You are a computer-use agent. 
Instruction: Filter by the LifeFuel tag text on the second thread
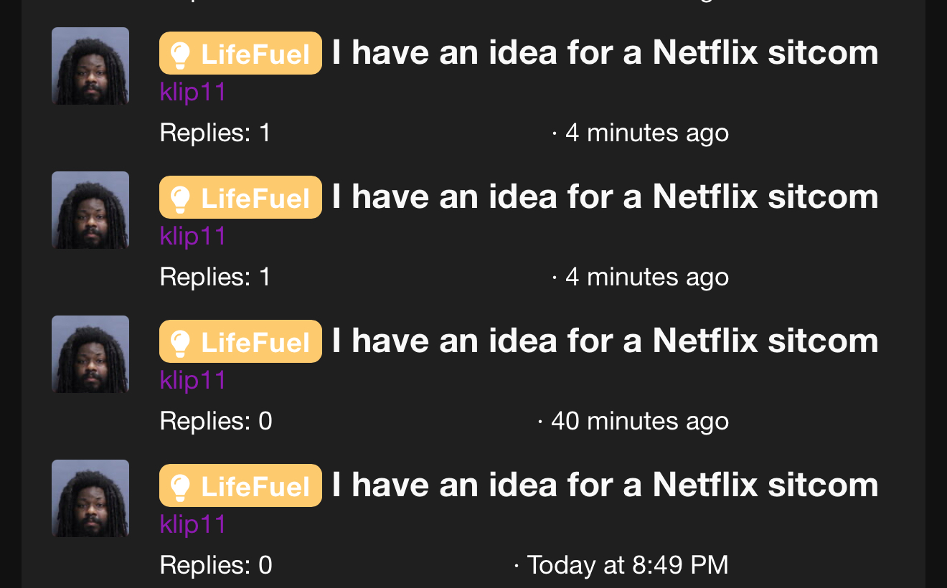pos(255,199)
